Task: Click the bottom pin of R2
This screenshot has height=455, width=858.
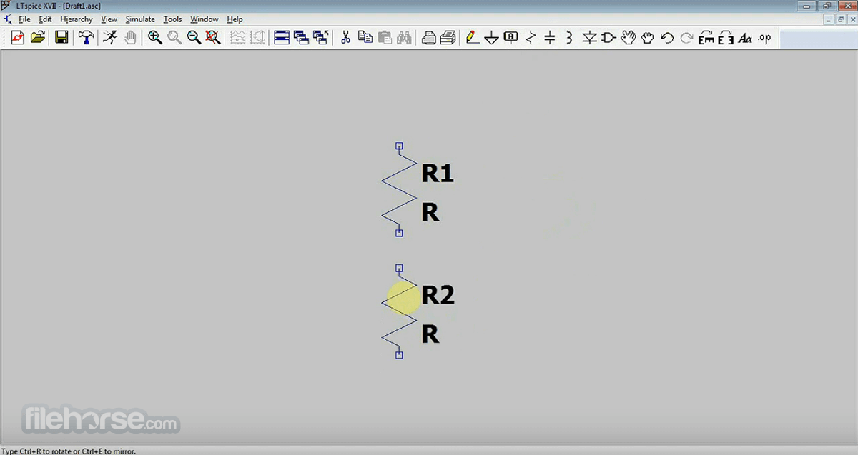Action: coord(399,355)
